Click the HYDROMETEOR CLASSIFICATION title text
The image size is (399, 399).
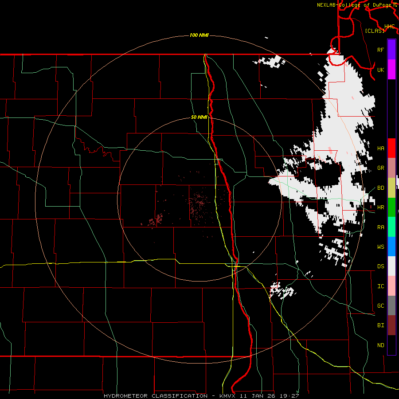[156, 396]
